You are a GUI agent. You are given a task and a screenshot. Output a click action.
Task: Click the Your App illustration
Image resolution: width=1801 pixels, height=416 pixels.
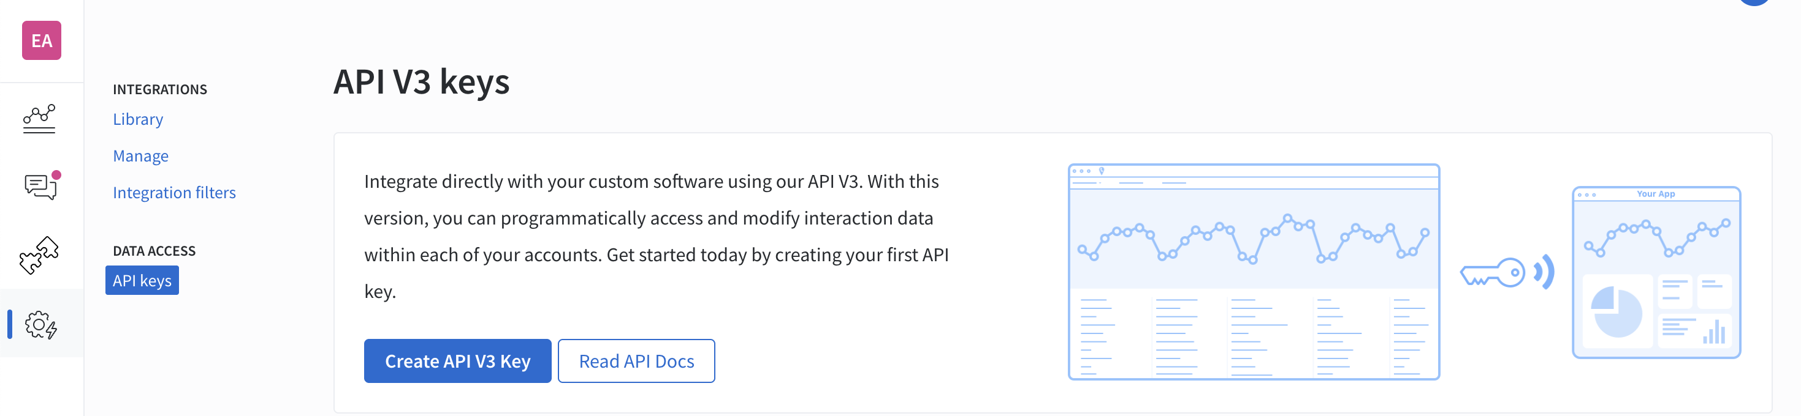(x=1656, y=272)
